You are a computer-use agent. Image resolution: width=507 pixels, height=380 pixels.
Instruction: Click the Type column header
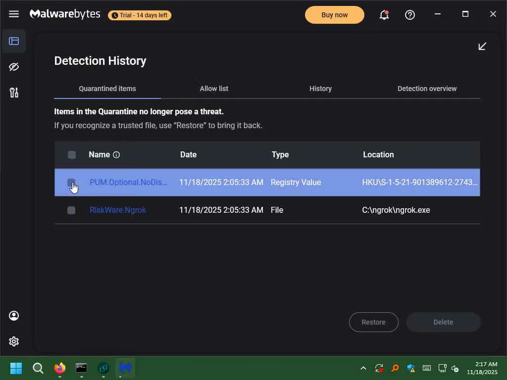point(280,154)
